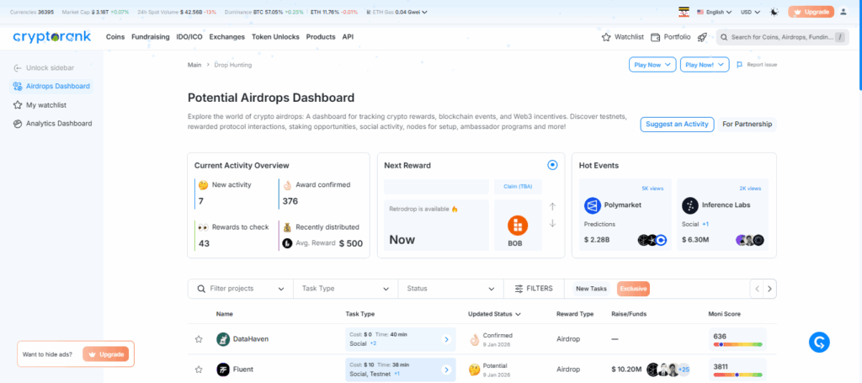Open the Fundraising menu
The image size is (862, 383).
pos(151,37)
